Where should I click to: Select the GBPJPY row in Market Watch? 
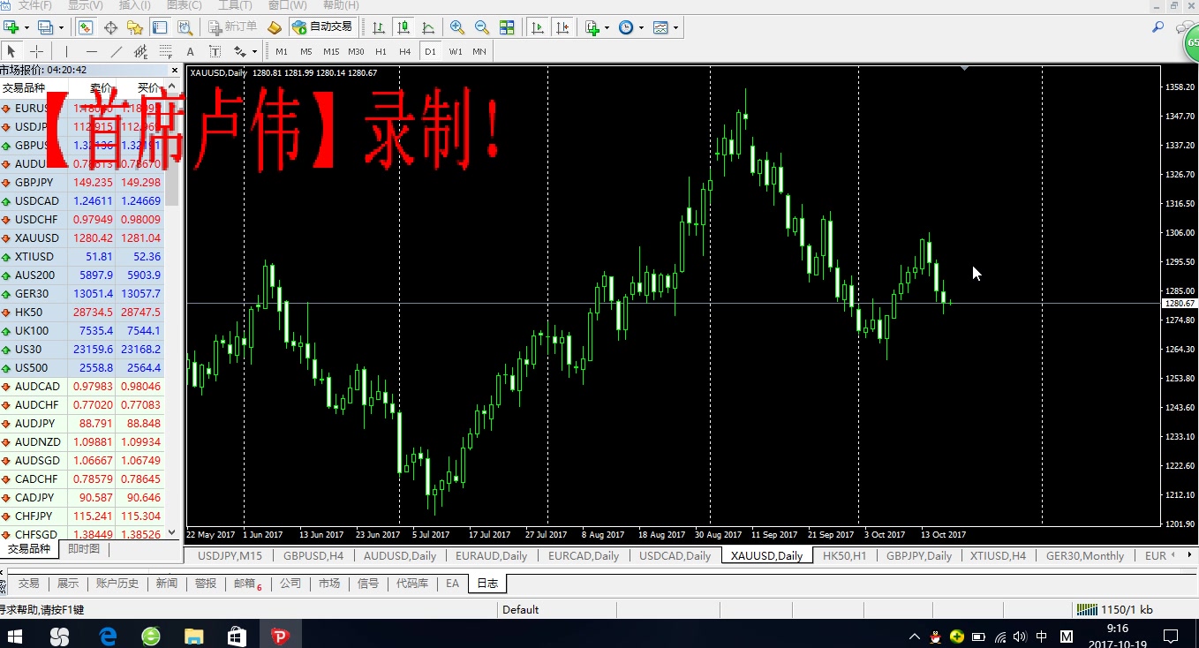[x=82, y=182]
